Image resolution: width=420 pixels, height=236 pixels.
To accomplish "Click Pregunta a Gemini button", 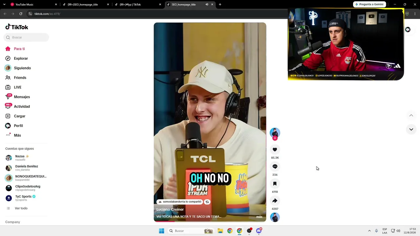I will [369, 4].
